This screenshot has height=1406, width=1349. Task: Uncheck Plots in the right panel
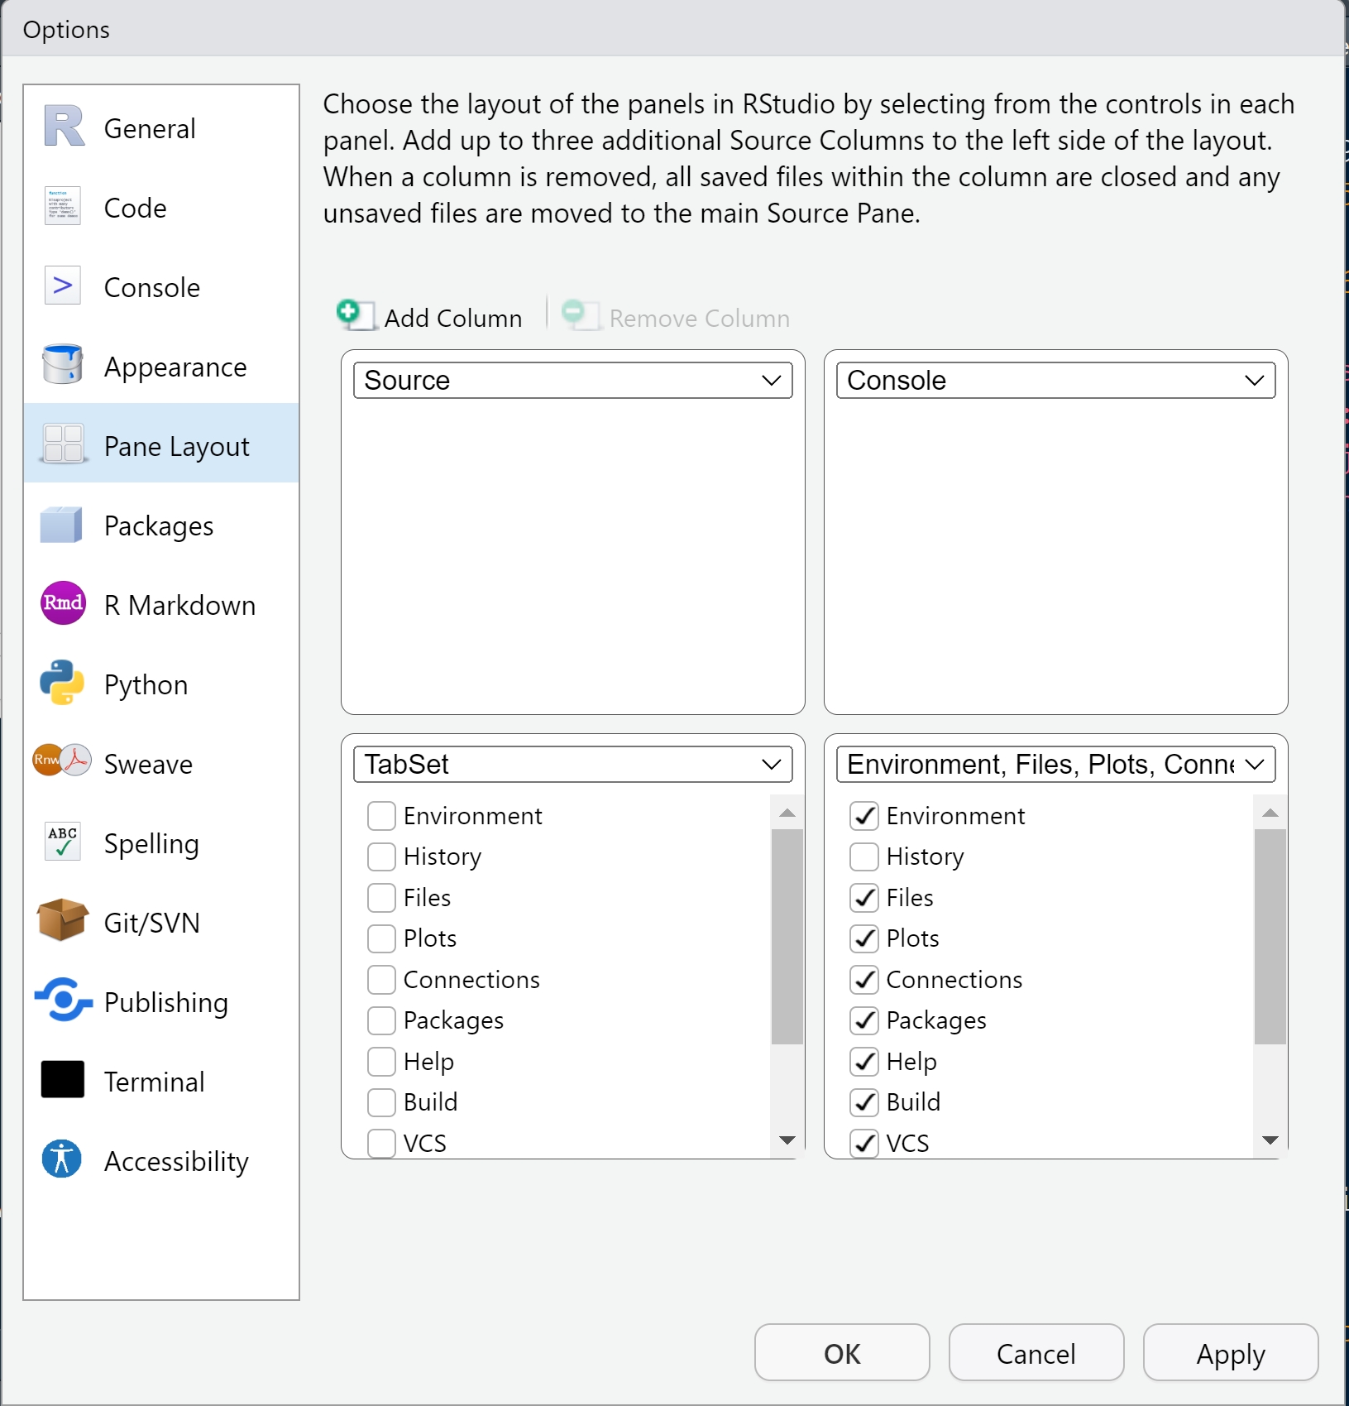(x=864, y=938)
